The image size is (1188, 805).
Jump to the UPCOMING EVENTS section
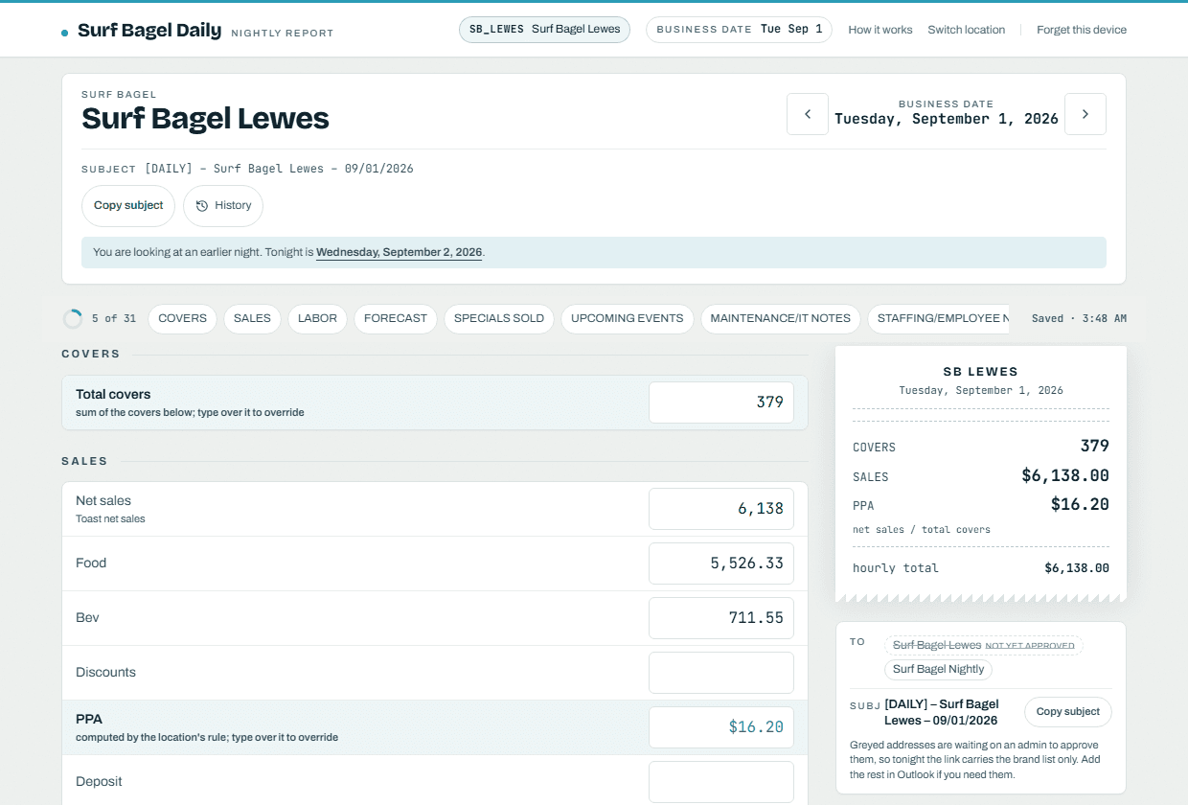(x=628, y=319)
